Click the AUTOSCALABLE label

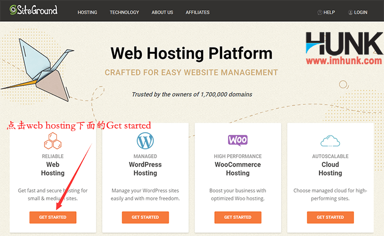330,156
